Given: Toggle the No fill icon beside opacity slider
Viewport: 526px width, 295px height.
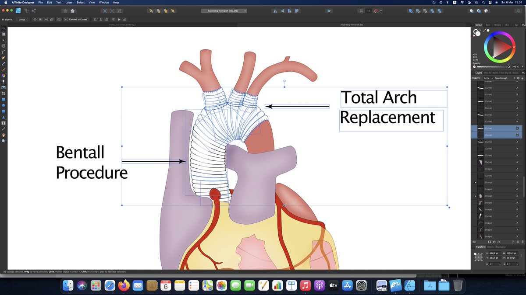Looking at the screenshot, I should [x=474, y=66].
